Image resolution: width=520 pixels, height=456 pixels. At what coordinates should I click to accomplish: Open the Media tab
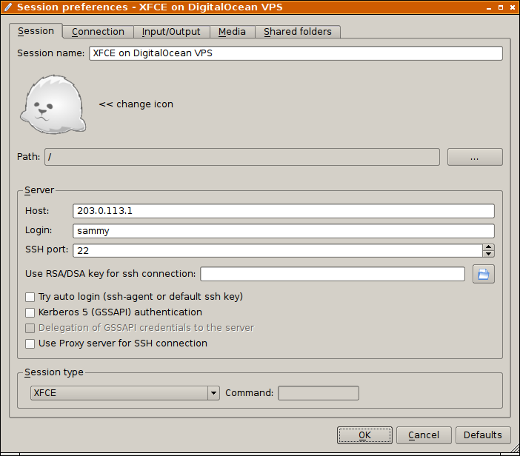coord(232,32)
